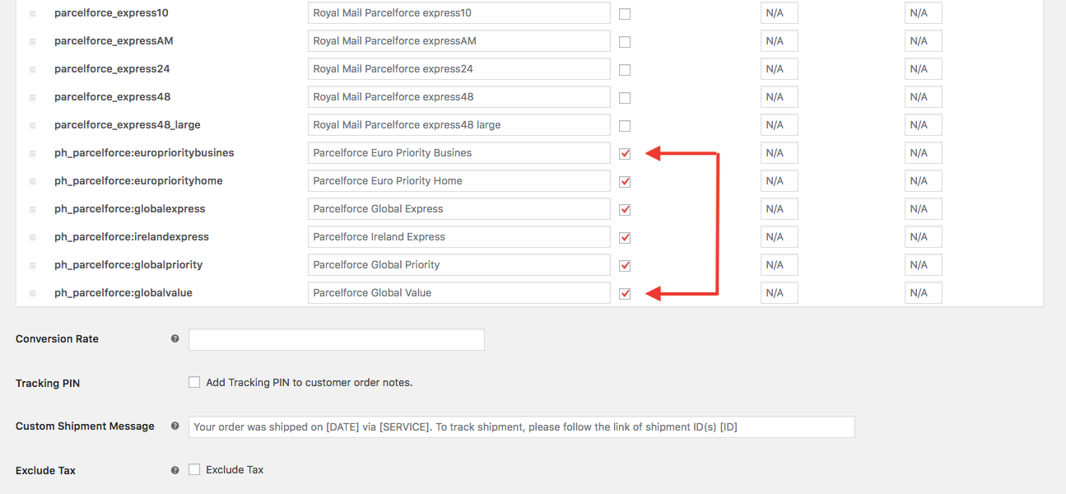
Task: Uncheck Parcelforce Global Value service
Action: [625, 294]
